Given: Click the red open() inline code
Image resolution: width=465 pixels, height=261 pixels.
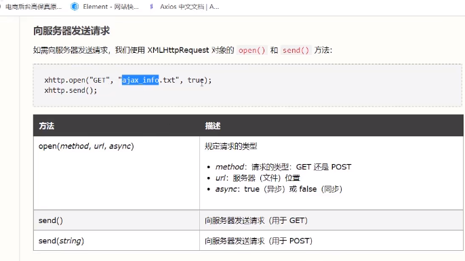Looking at the screenshot, I should pos(251,50).
